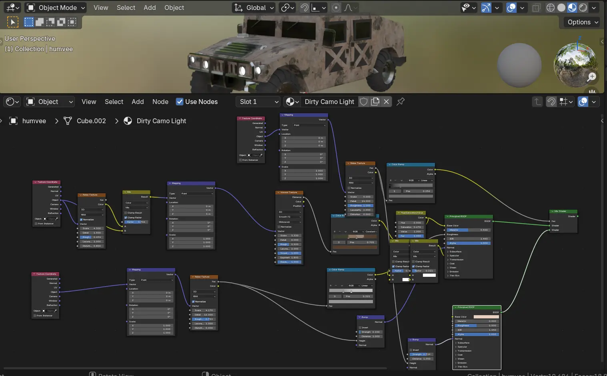Click the bottom Principled BSDF Base Color swatch

[486, 317]
